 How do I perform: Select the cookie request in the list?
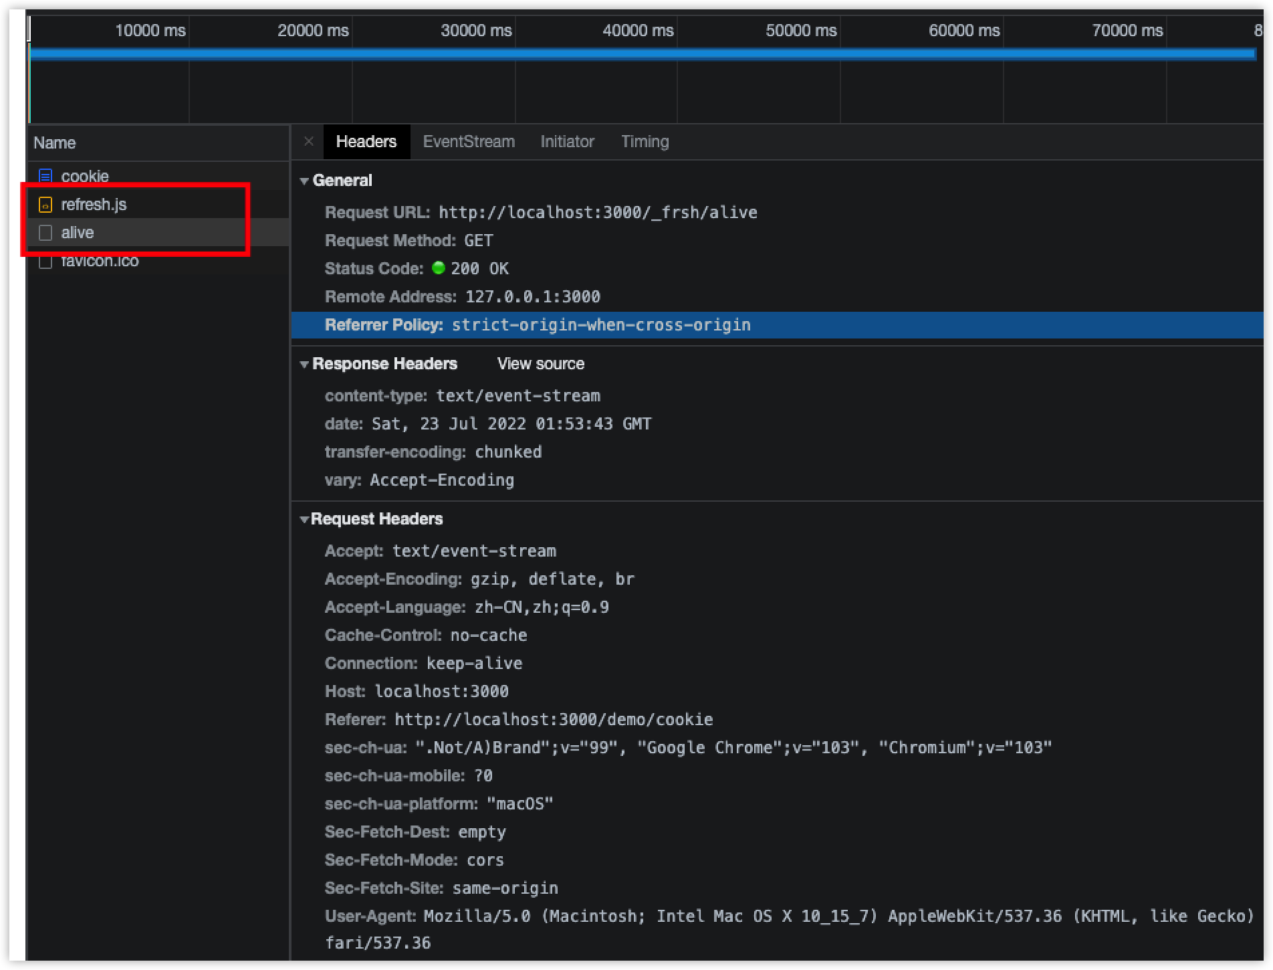[x=84, y=175]
